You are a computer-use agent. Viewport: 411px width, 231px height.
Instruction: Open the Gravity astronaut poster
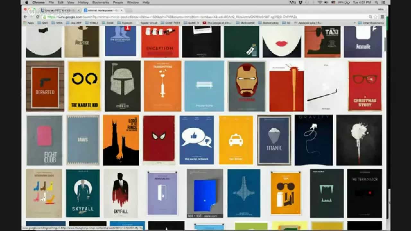[314, 140]
